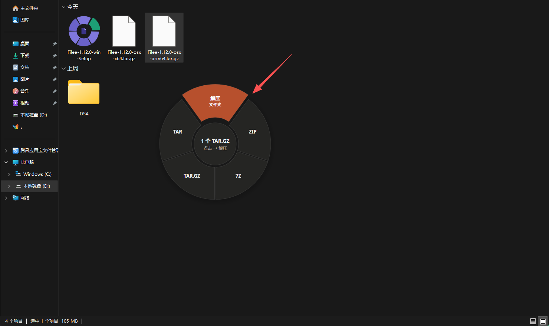Select the Filee-1.12.0-osx-arm64.tar.gz file icon
The width and height of the screenshot is (549, 326).
point(164,31)
